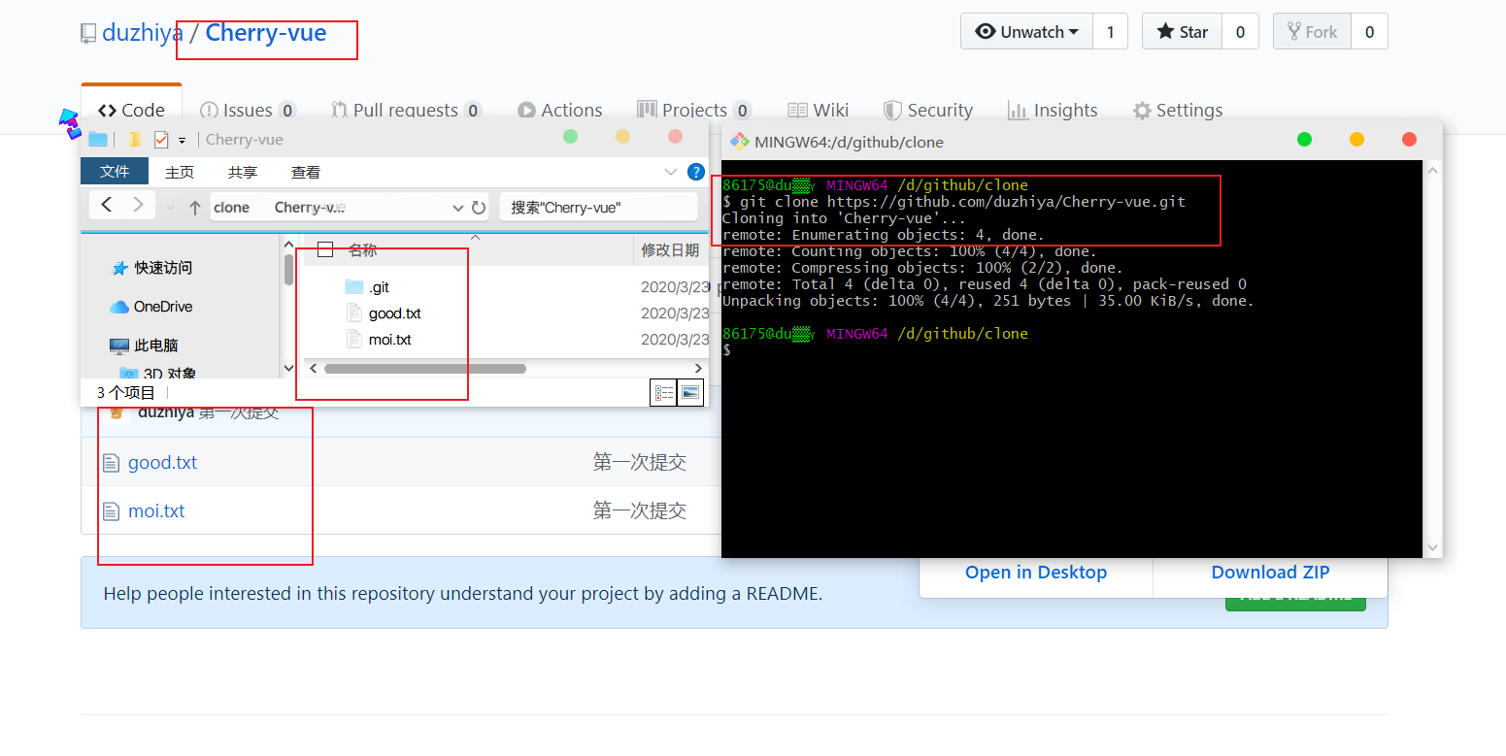Switch to the Pull requests tab
This screenshot has width=1506, height=756.
(406, 110)
